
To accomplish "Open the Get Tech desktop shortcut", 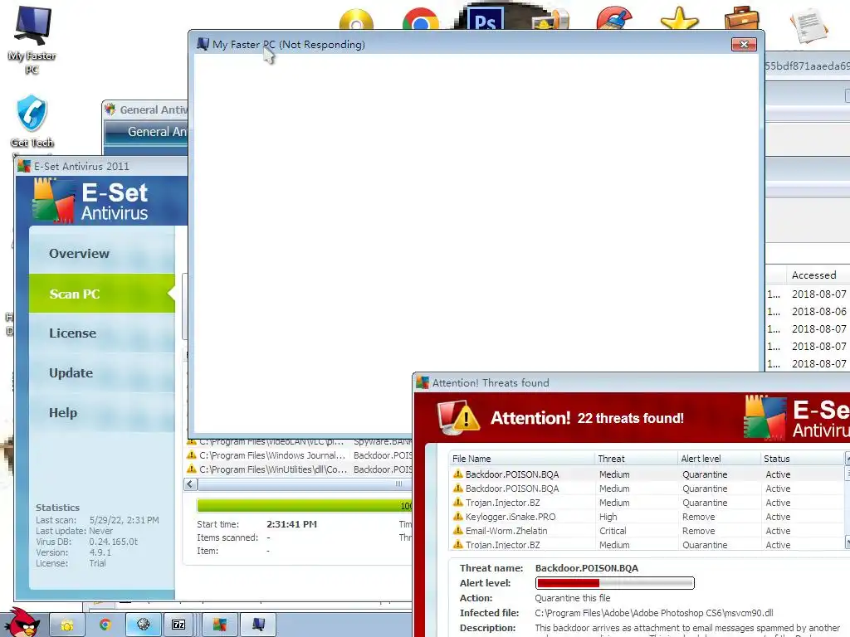I will click(32, 121).
